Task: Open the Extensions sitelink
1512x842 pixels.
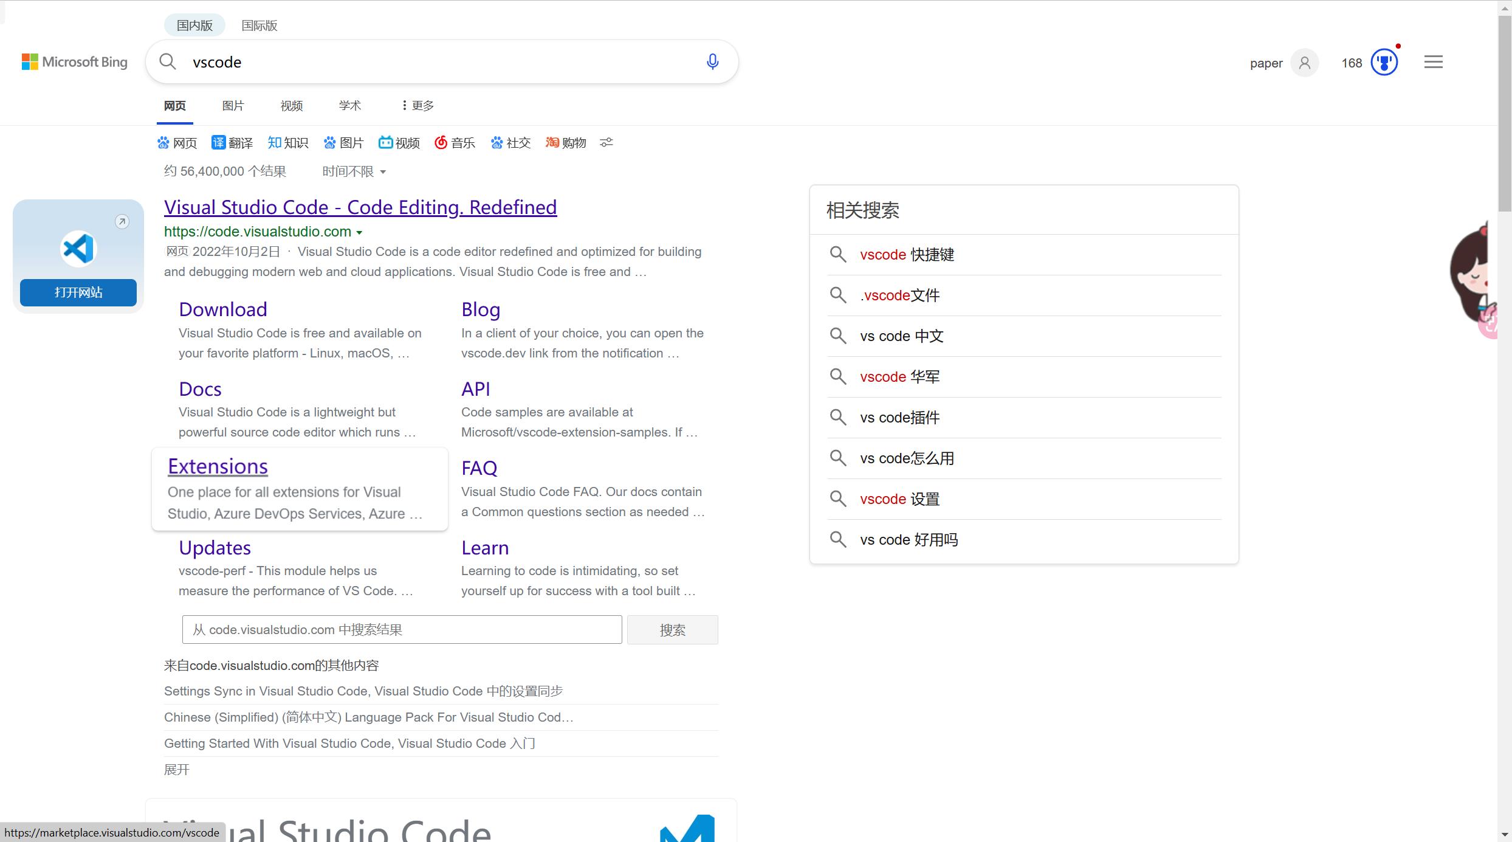Action: pos(218,466)
